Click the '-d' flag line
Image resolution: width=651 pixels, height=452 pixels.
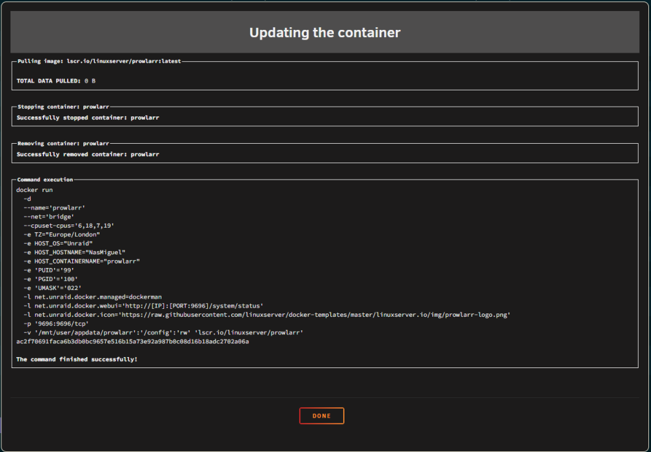tap(27, 198)
